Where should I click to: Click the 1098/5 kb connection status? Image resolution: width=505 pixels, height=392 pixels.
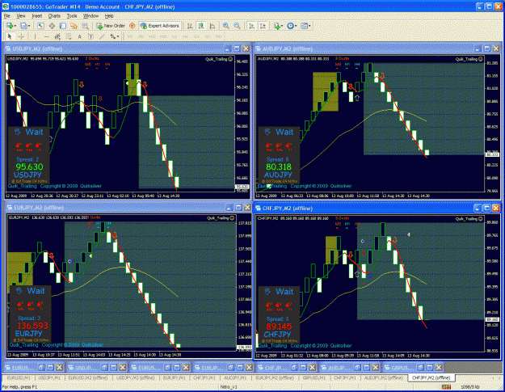(471, 387)
